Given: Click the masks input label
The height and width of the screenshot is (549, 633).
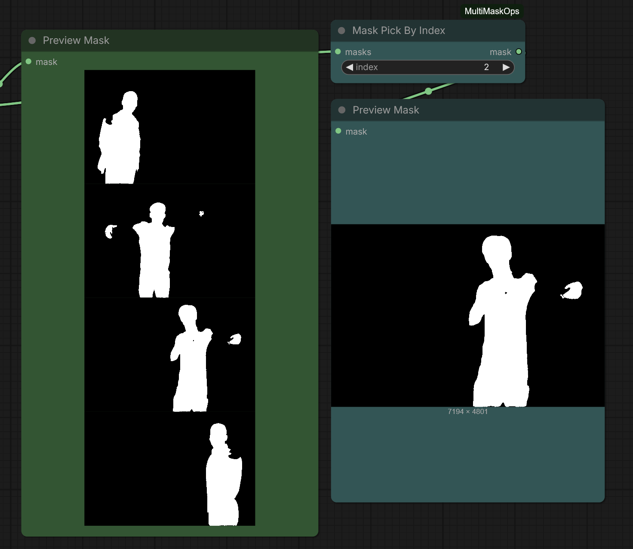Looking at the screenshot, I should tap(358, 52).
